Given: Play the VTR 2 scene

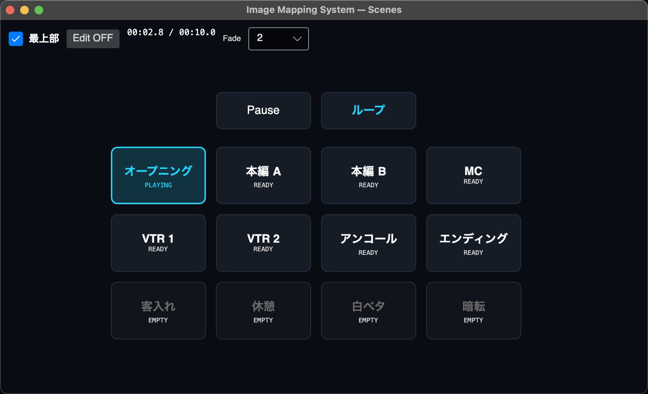Looking at the screenshot, I should point(263,243).
